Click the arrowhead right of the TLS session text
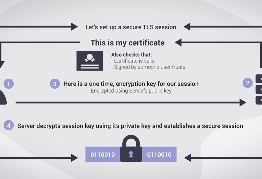This screenshot has height=179, width=262. pyautogui.click(x=187, y=27)
